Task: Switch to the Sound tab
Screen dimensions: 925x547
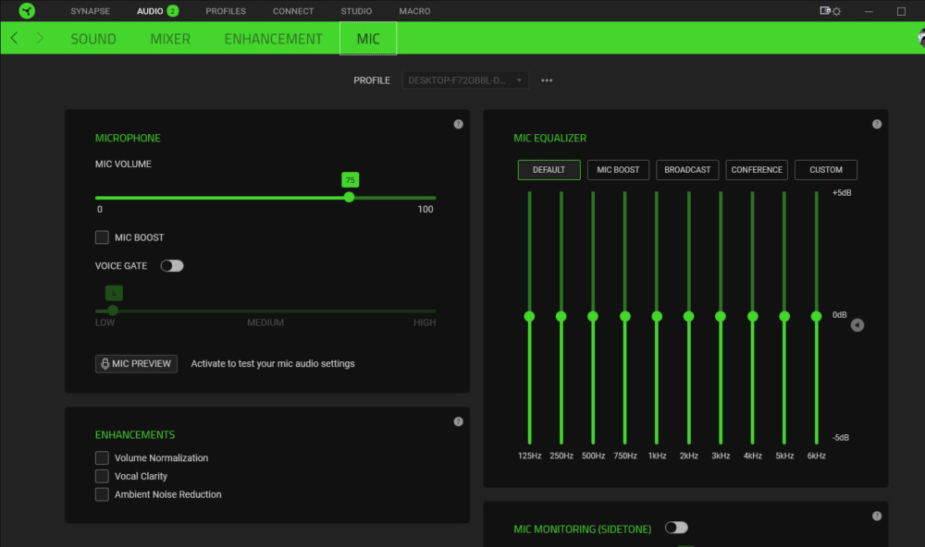Action: tap(93, 39)
